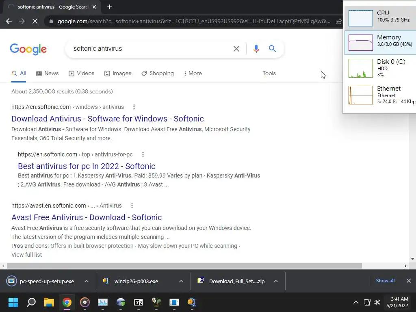The height and width of the screenshot is (312, 416).
Task: Click the share page icon in address bar
Action: (x=338, y=21)
